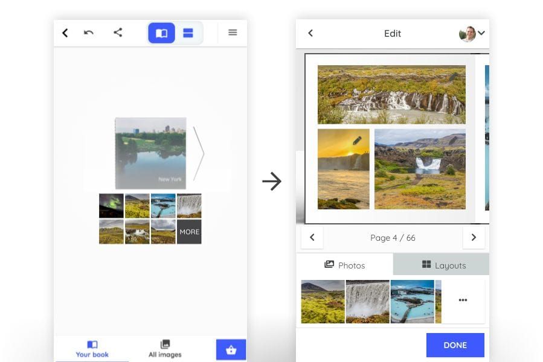543x362 pixels.
Task: Click the three-dots more photos button
Action: point(463,300)
